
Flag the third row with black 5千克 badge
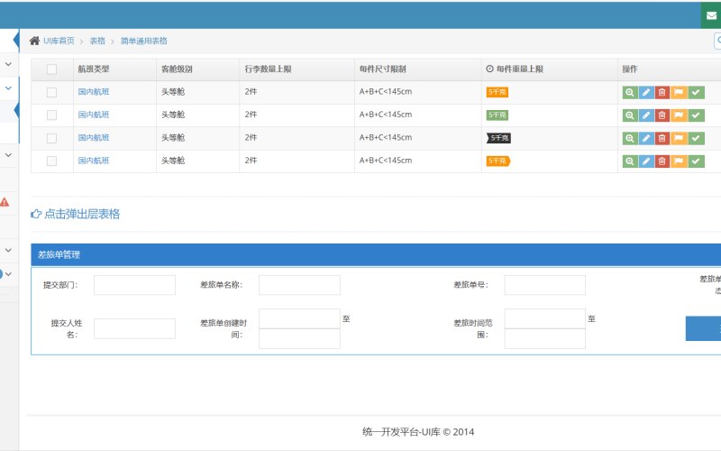(679, 138)
